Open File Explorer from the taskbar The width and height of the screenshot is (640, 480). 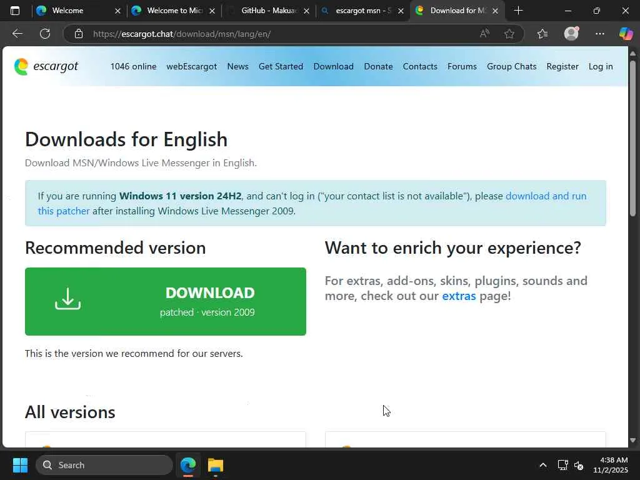[x=216, y=465]
